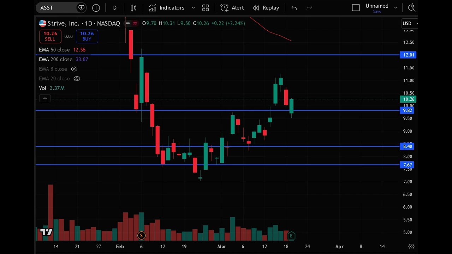Open chart settings gear at bottom right
Screen dimensions: 452x254
tap(411, 247)
